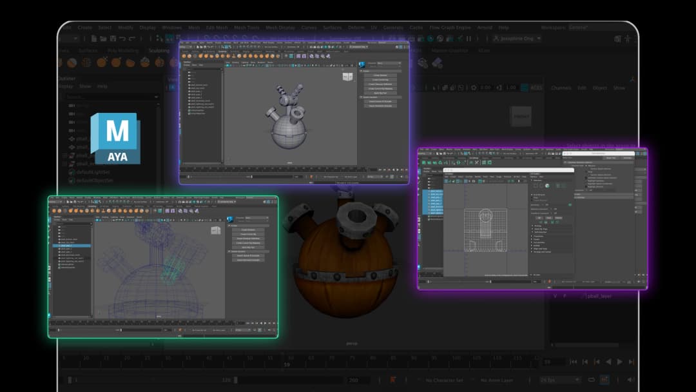
Task: Select the Flatten sculpting tool on the main shelf
Action: pos(130,63)
